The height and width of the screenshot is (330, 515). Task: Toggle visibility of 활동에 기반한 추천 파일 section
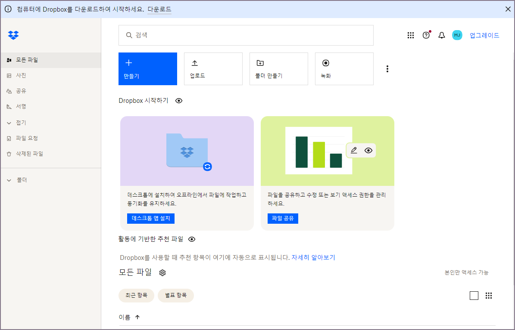click(x=192, y=239)
